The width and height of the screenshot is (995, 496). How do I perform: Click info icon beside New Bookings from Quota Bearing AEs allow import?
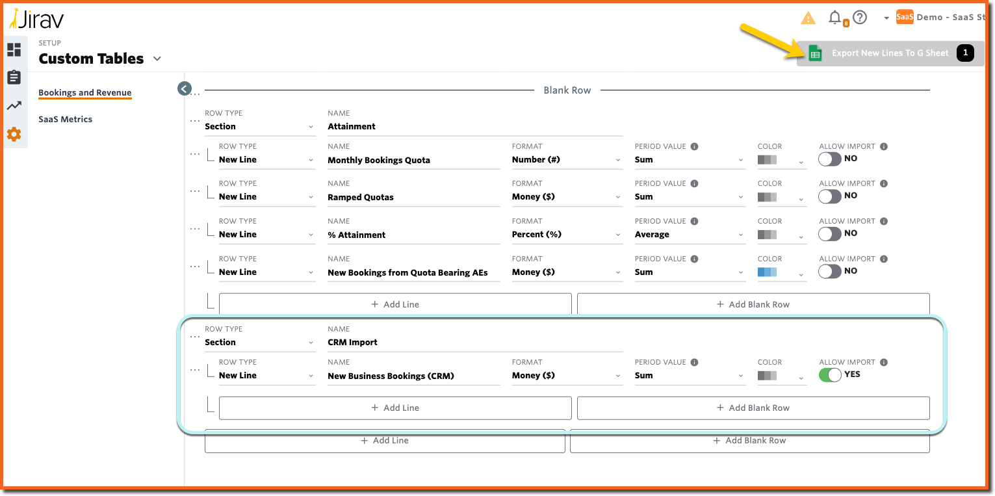(x=883, y=259)
